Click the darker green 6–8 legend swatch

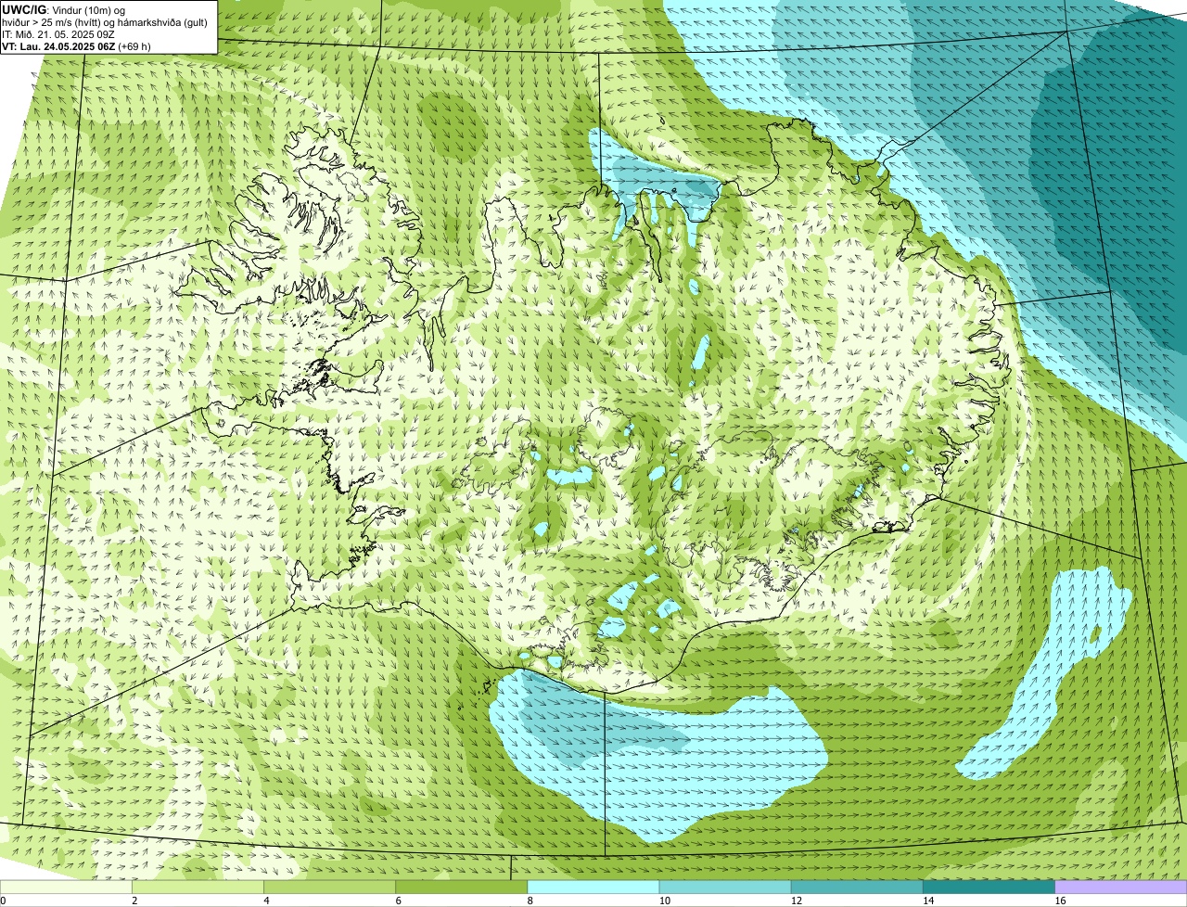(462, 888)
